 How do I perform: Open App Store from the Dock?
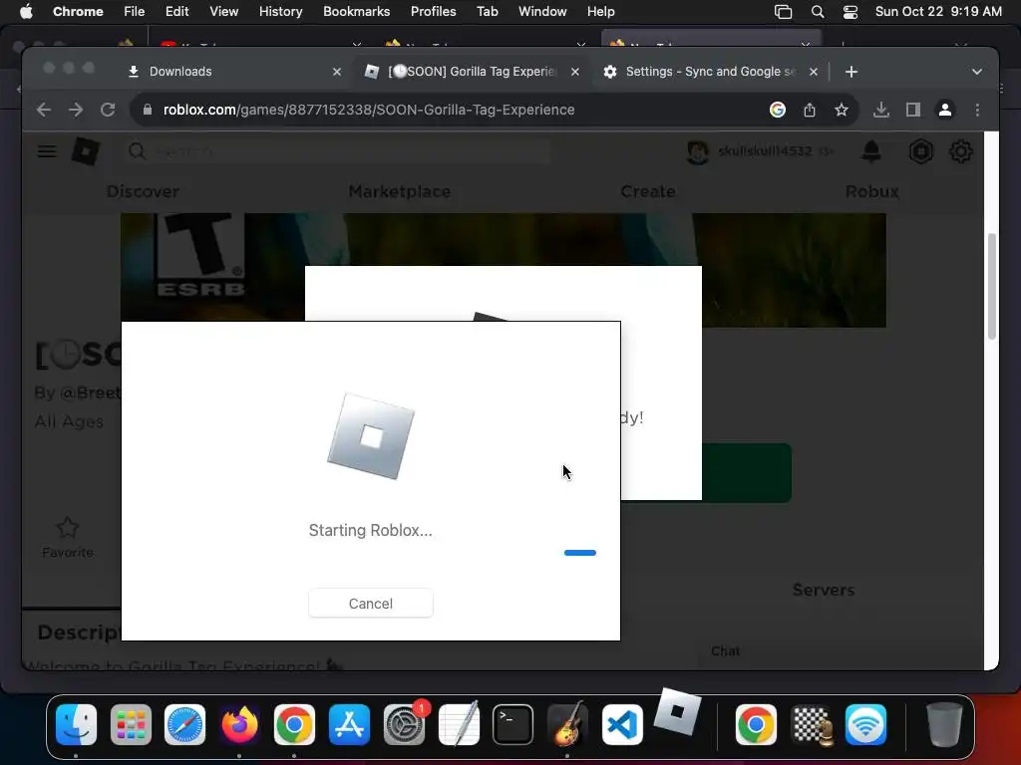tap(349, 724)
